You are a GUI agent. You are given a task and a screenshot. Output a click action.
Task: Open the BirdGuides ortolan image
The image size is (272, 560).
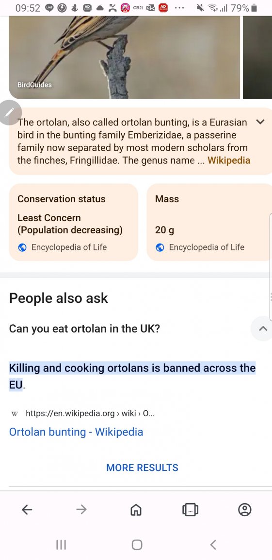124,57
